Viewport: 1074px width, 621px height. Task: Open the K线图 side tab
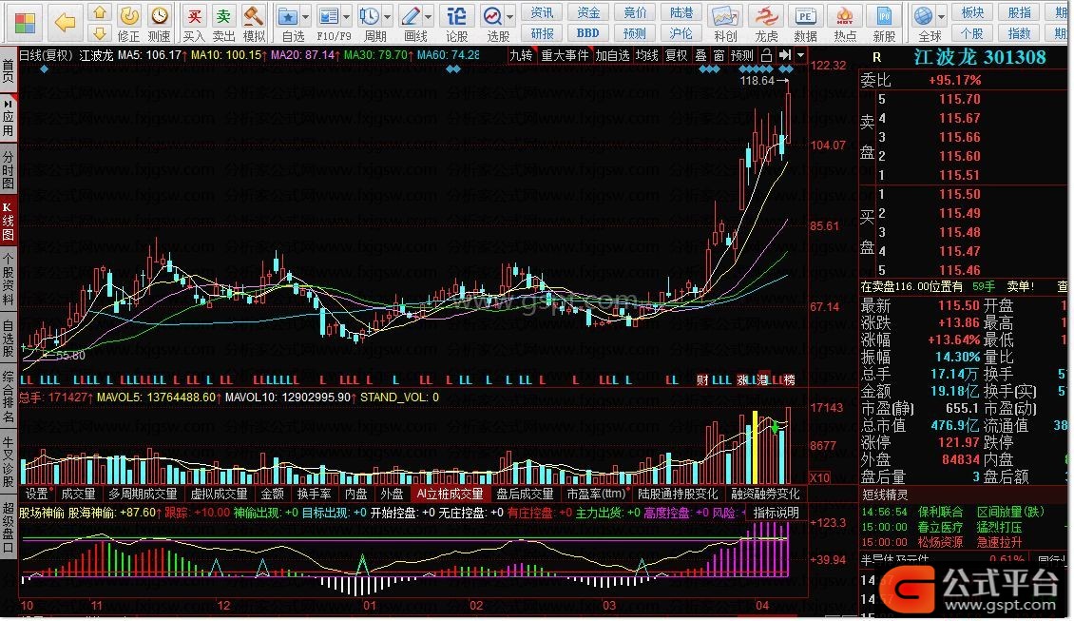(x=9, y=222)
